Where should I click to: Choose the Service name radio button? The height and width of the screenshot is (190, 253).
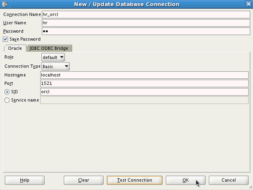(x=7, y=100)
